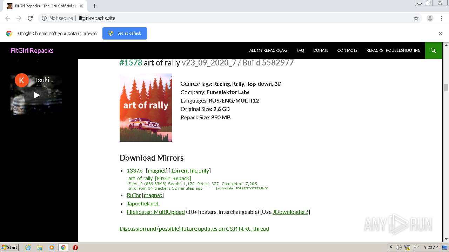Click the Company: Funselektor Labs text

coord(215,92)
